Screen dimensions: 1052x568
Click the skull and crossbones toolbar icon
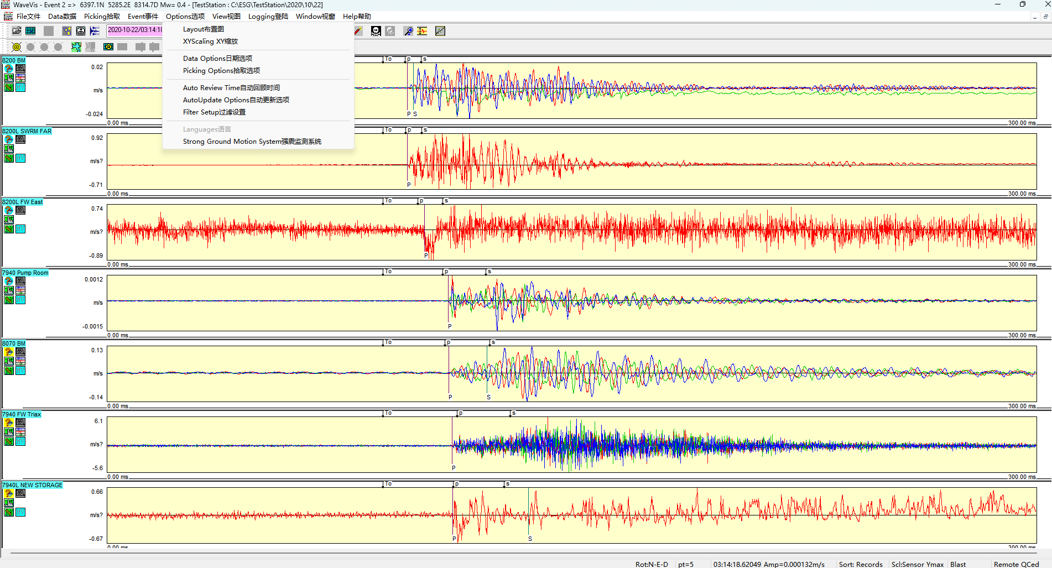click(x=376, y=31)
